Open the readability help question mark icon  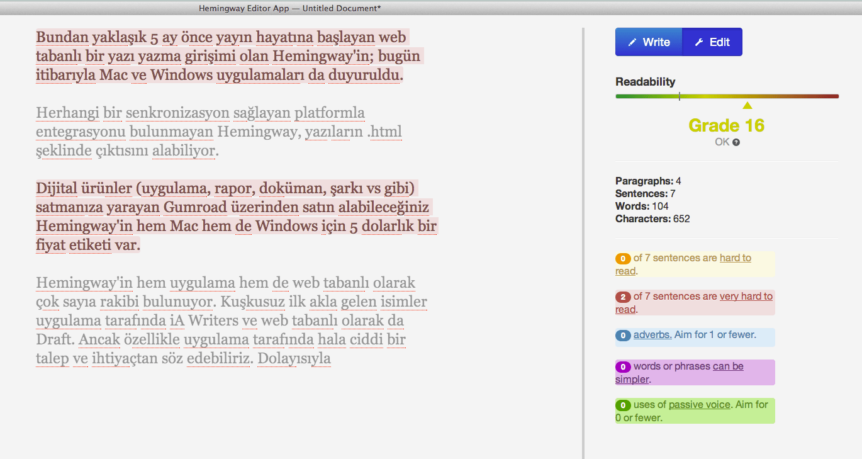tap(736, 142)
